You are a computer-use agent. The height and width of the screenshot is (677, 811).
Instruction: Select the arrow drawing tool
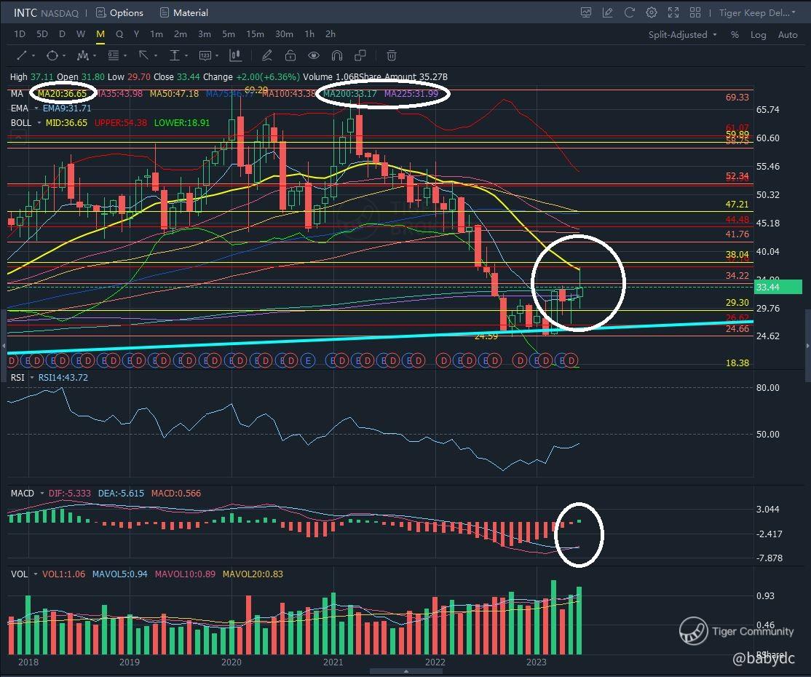pos(144,55)
